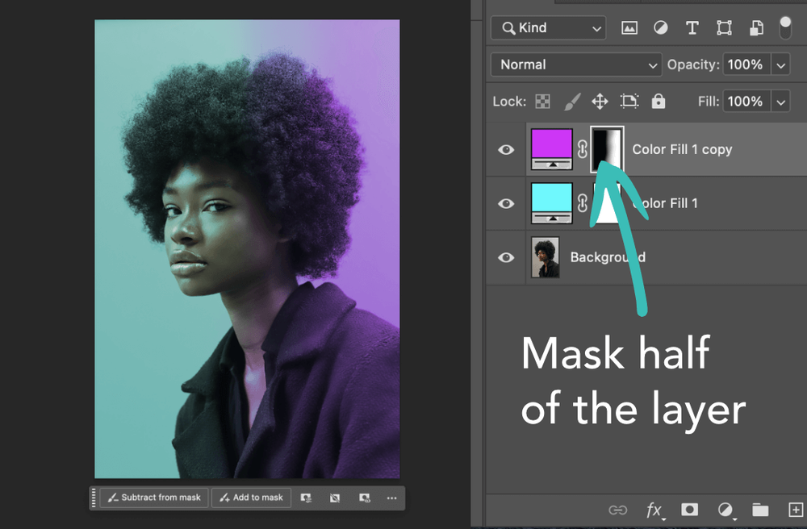Expand the Fill slider chevron
Viewport: 807px width, 529px height.
pyautogui.click(x=780, y=102)
